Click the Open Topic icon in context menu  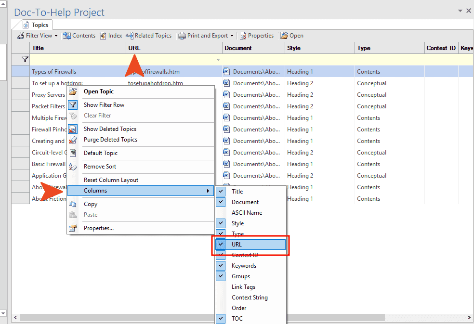[x=73, y=91]
